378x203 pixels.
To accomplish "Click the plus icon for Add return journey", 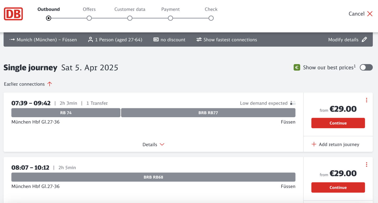I will click(314, 144).
